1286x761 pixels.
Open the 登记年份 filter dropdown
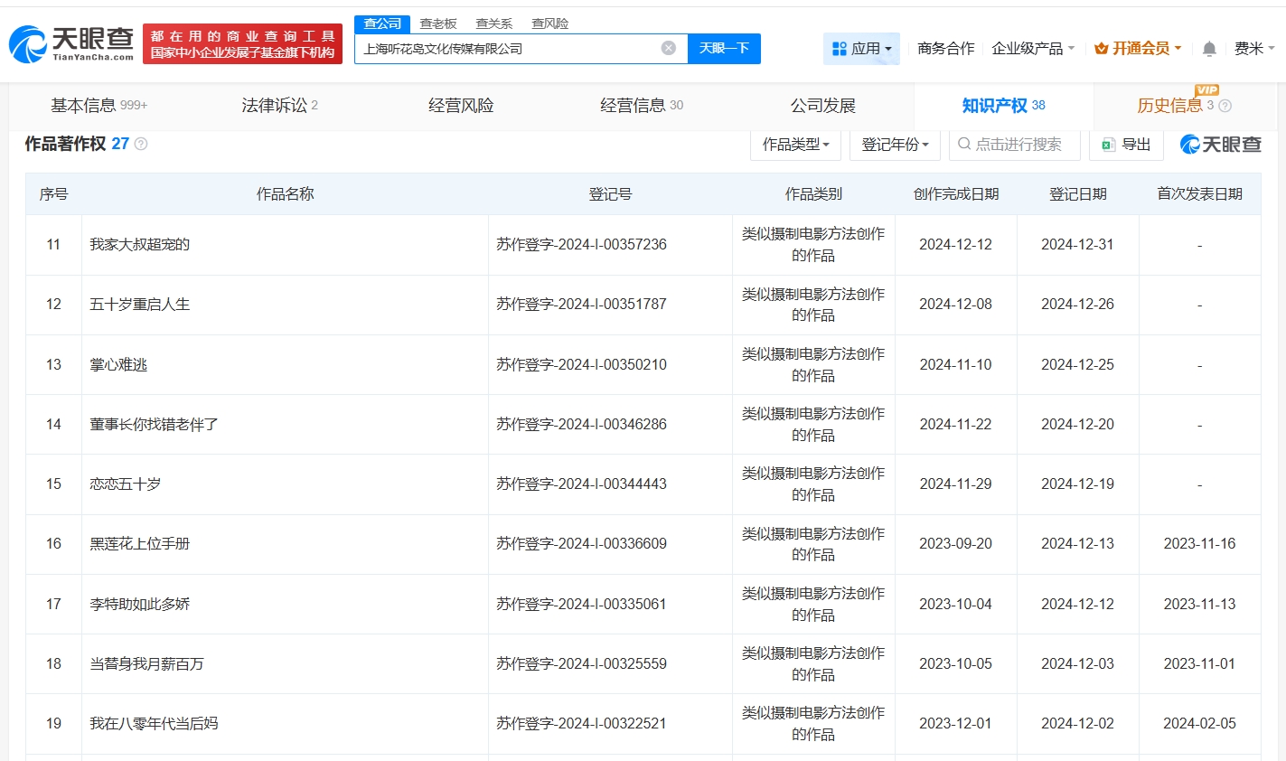pyautogui.click(x=895, y=145)
